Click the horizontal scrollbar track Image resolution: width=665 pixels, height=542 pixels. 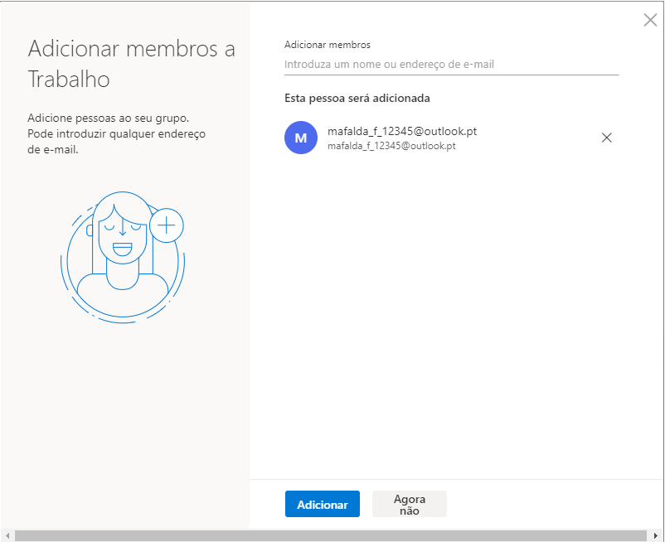(x=330, y=535)
